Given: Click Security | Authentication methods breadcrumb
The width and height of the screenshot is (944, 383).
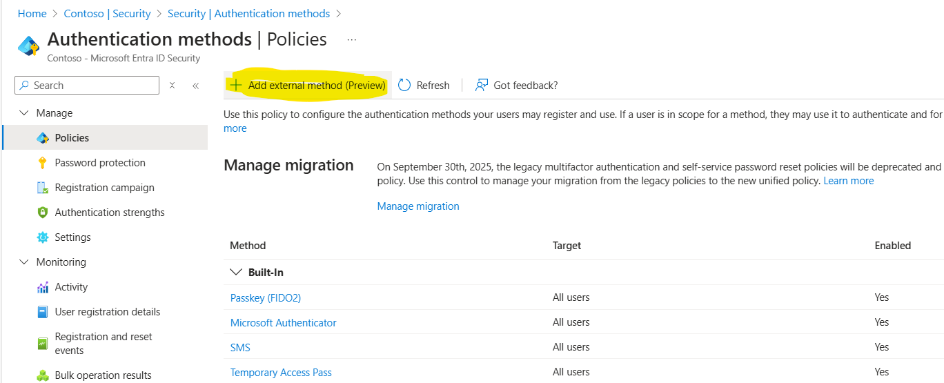Looking at the screenshot, I should tap(248, 14).
